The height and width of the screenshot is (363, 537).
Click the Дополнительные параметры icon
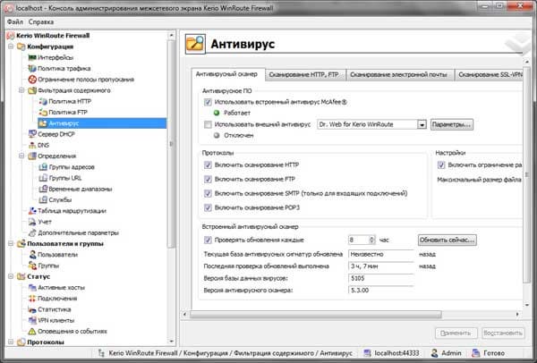coord(32,232)
